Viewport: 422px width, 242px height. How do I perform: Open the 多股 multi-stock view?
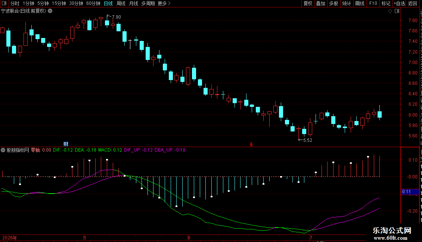click(333, 3)
